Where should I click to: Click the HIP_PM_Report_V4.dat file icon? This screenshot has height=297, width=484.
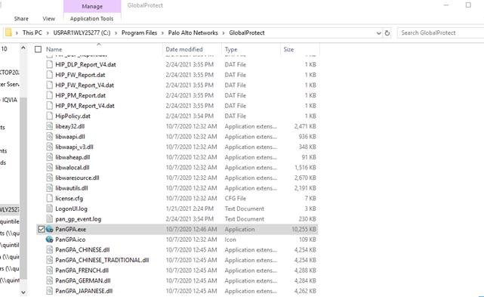tap(49, 106)
